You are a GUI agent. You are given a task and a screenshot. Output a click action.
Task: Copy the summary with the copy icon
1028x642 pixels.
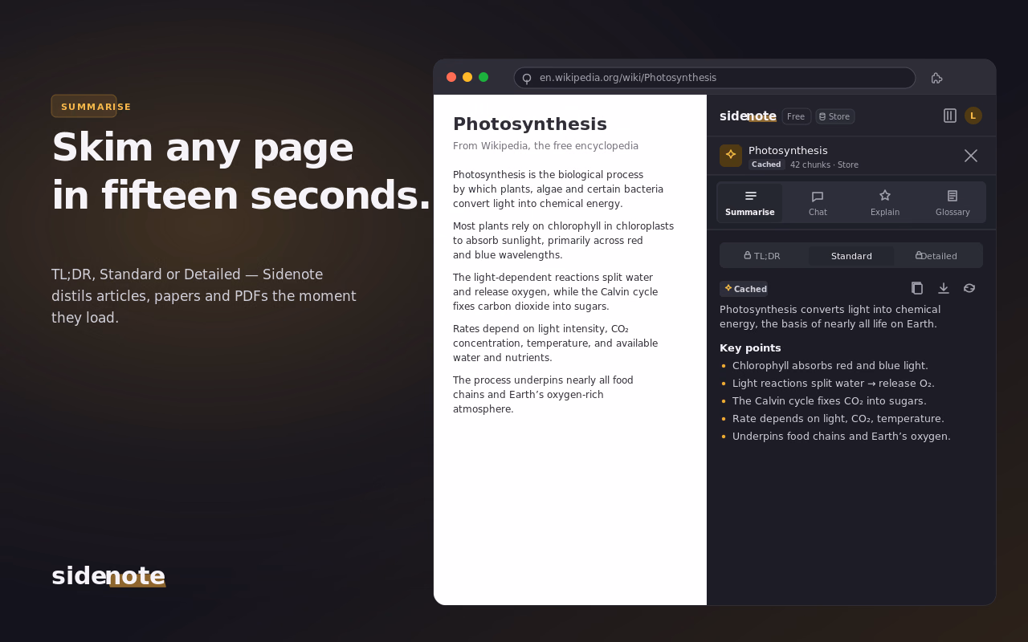[917, 288]
